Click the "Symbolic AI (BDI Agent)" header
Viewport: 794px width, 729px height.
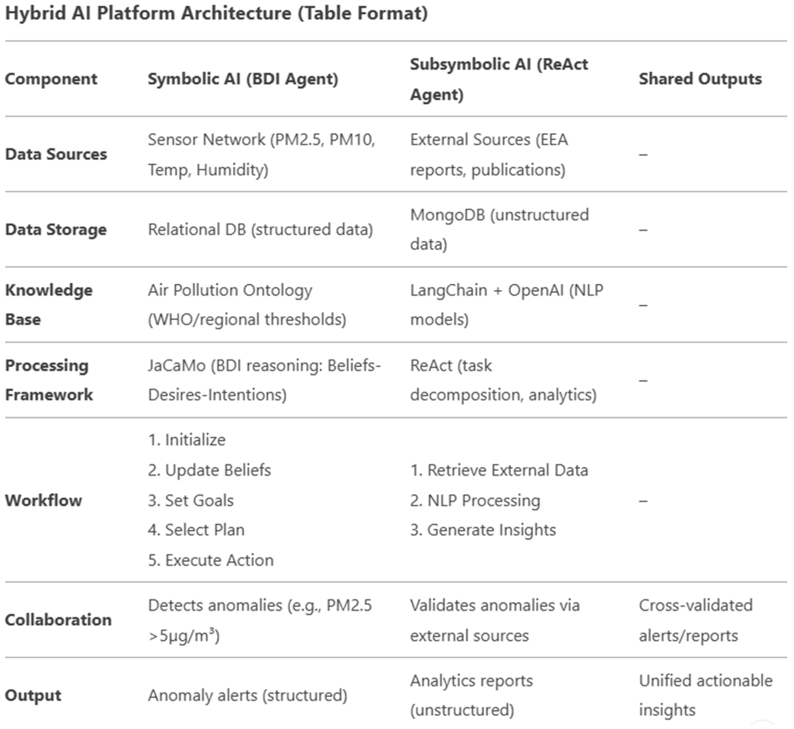click(243, 79)
